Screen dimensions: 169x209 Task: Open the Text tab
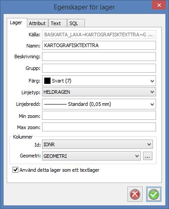[58, 23]
